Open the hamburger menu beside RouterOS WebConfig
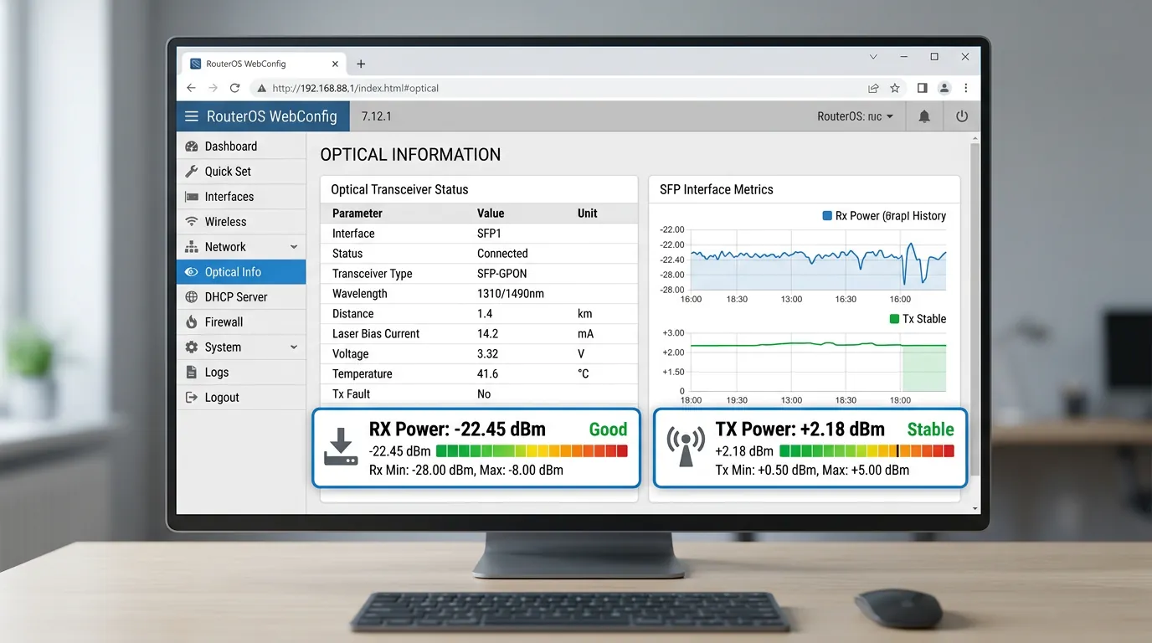This screenshot has height=643, width=1152. 192,116
